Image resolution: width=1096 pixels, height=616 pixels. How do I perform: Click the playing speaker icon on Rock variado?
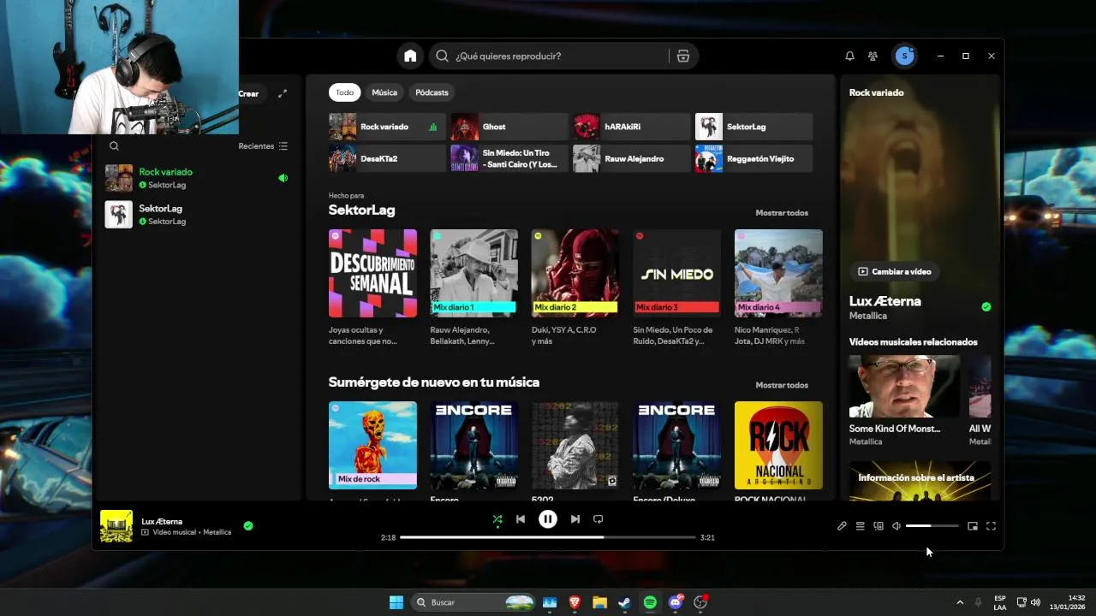pos(283,178)
